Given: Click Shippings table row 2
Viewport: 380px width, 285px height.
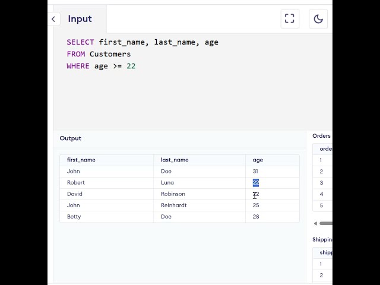Looking at the screenshot, I should (x=322, y=275).
